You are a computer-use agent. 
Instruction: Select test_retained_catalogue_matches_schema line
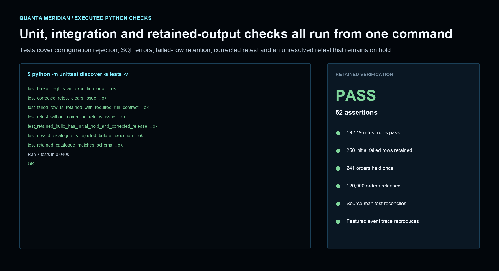(x=75, y=145)
